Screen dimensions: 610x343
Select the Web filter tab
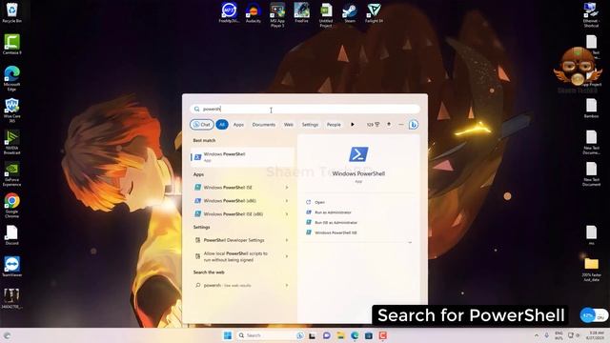(288, 125)
